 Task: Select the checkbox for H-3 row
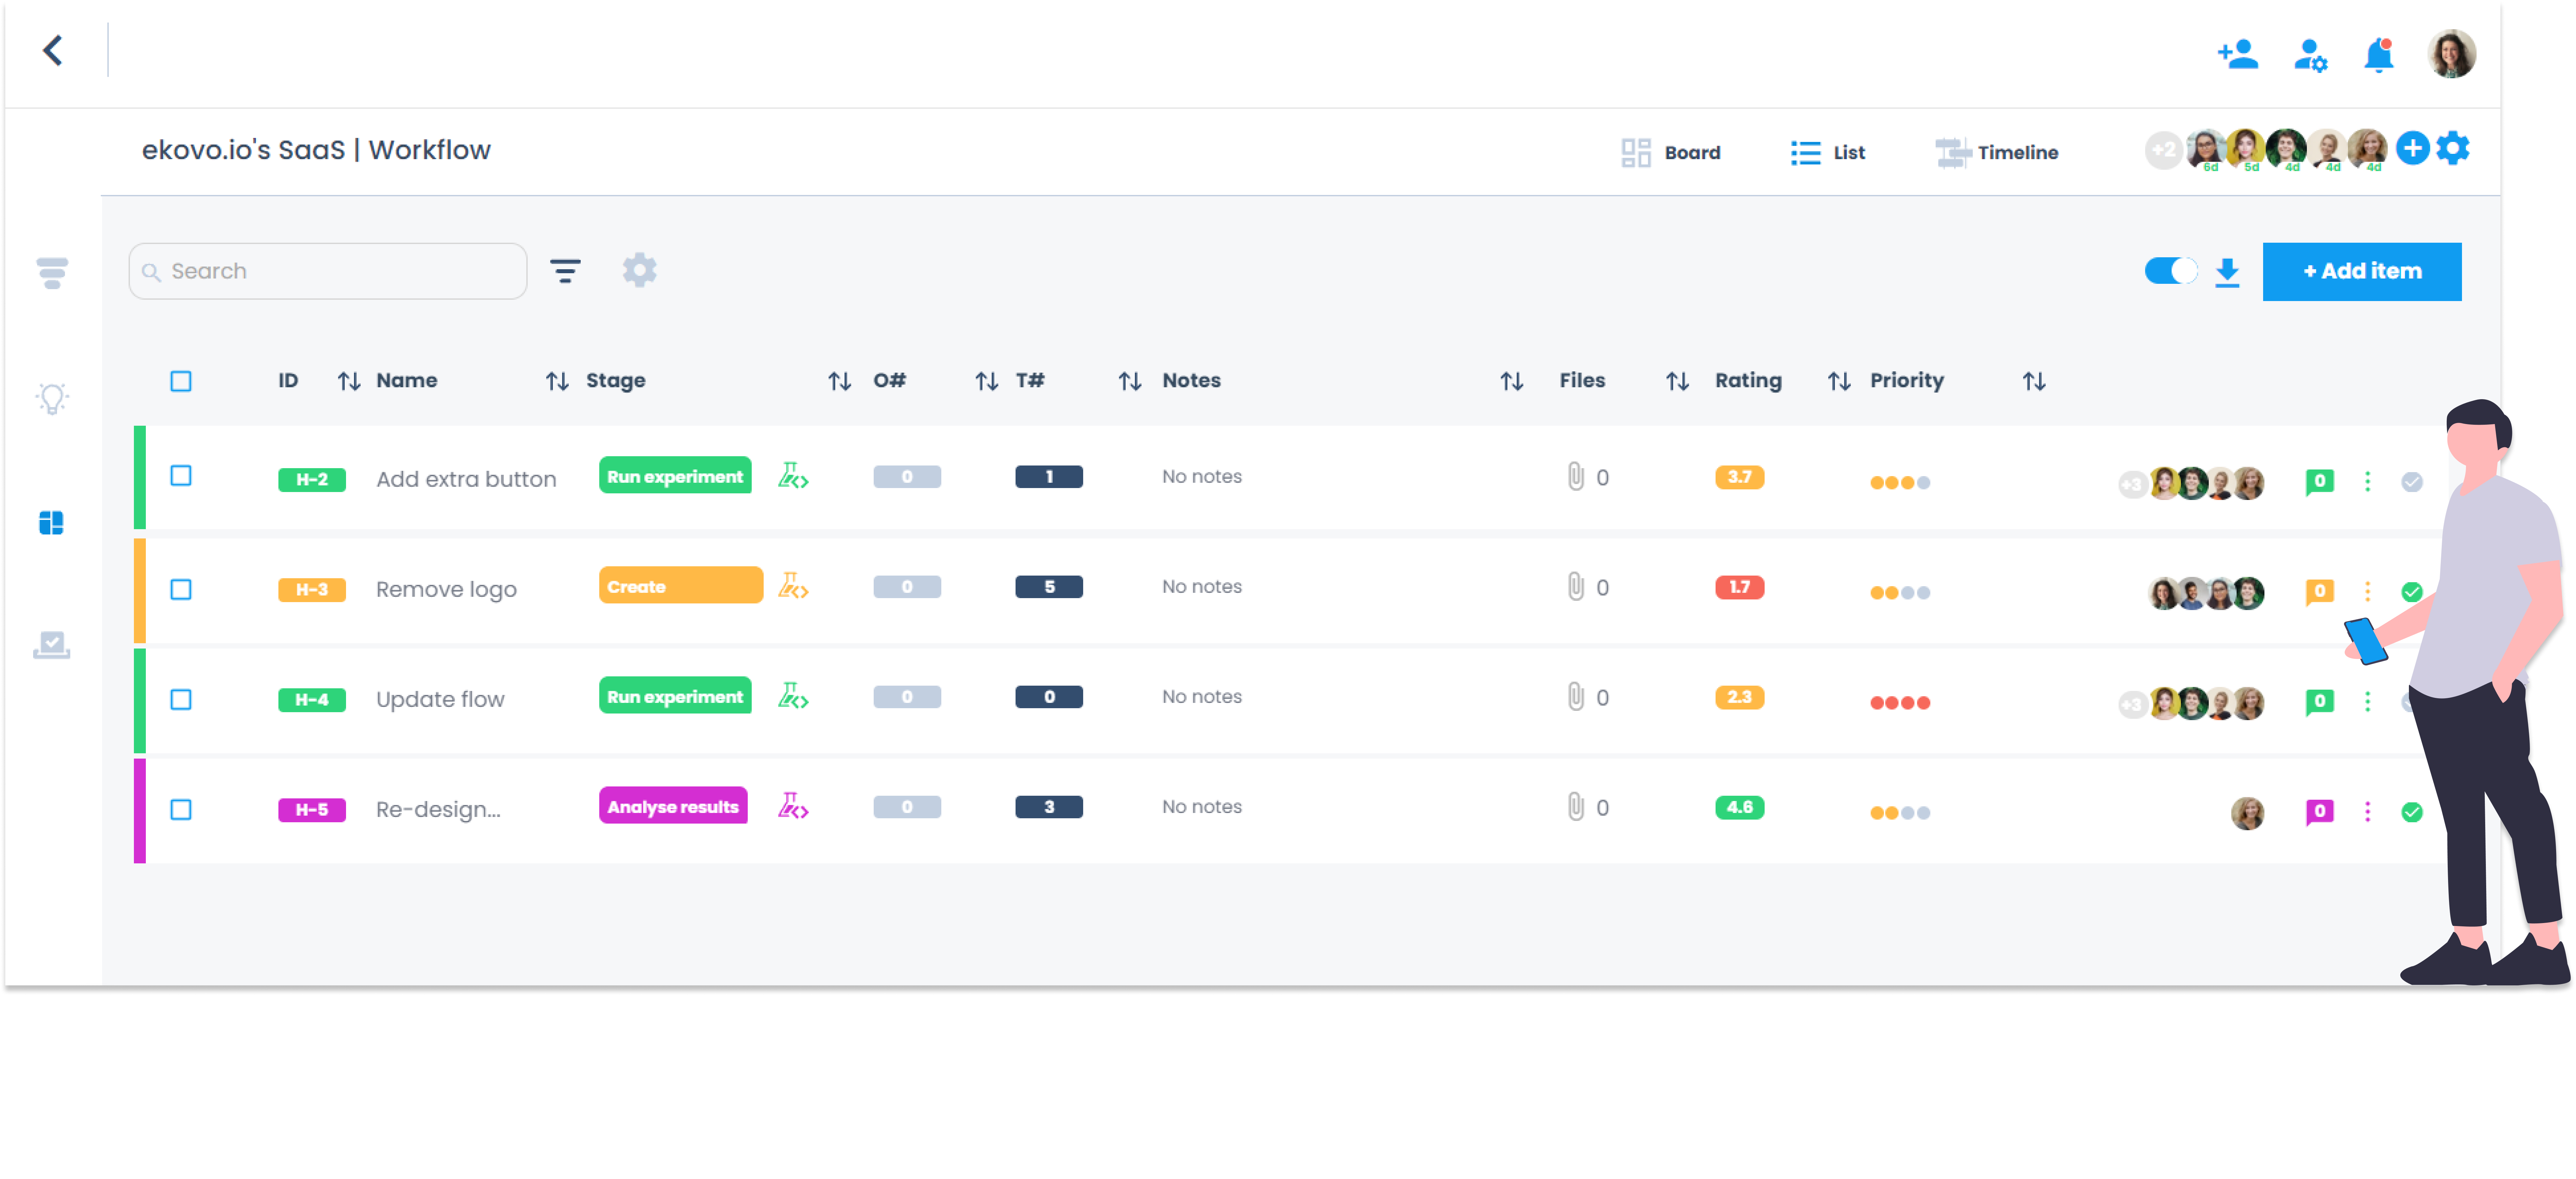pyautogui.click(x=181, y=590)
